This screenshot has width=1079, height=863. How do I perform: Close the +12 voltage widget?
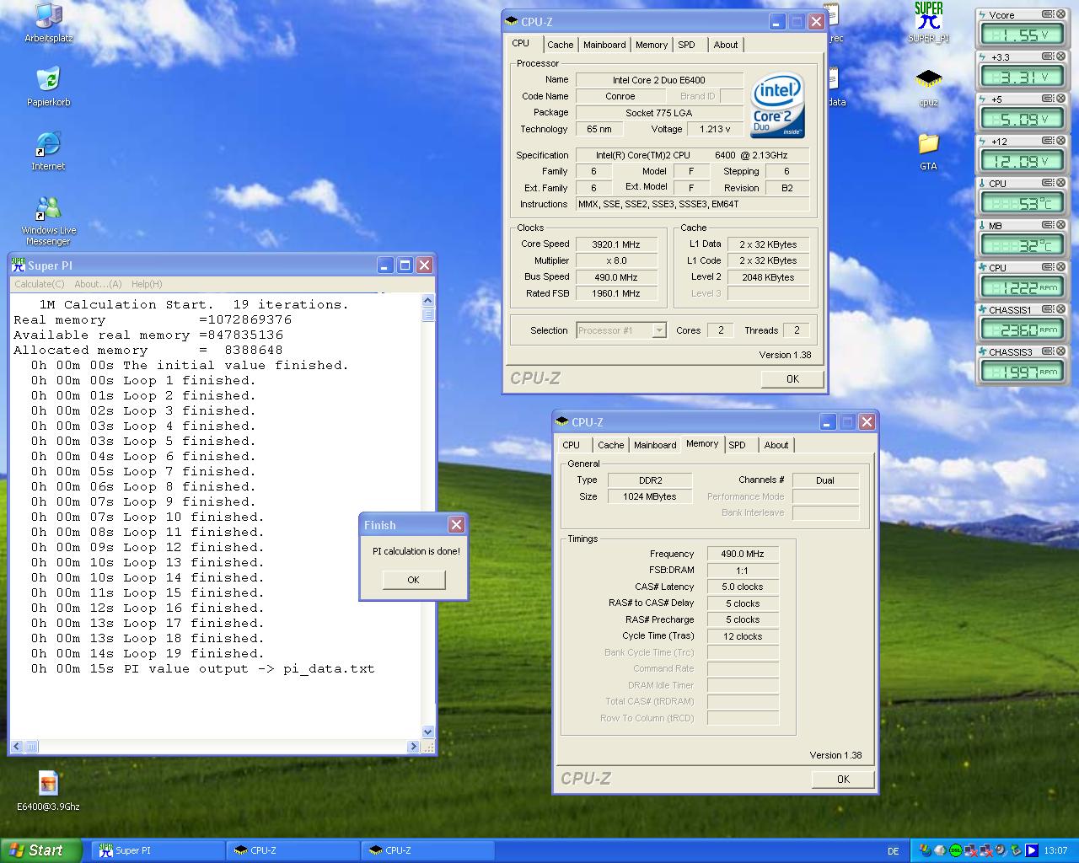tap(1061, 141)
